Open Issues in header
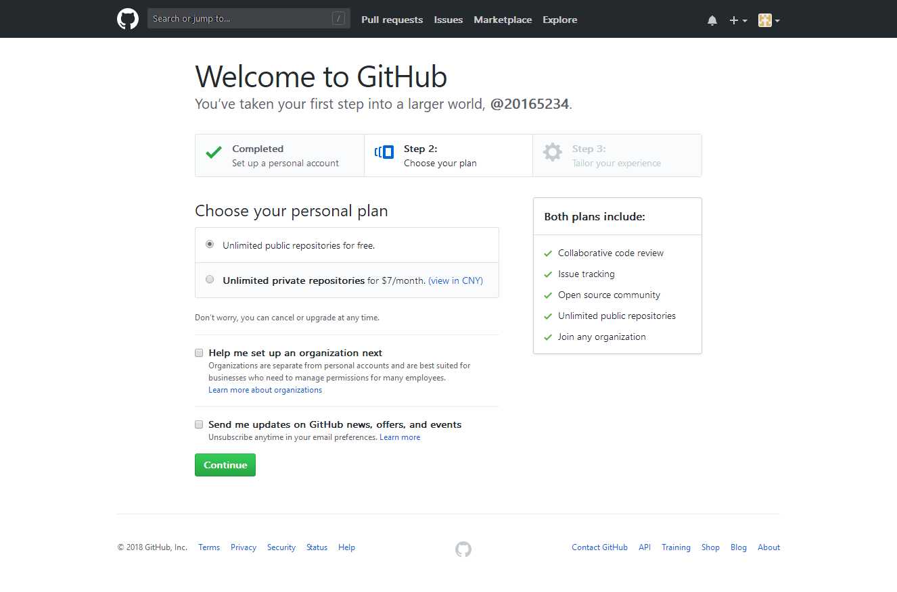 (x=448, y=20)
